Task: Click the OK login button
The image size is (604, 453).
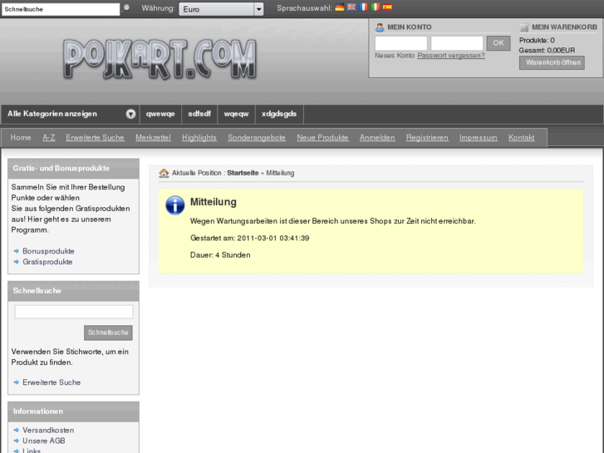Action: point(498,42)
